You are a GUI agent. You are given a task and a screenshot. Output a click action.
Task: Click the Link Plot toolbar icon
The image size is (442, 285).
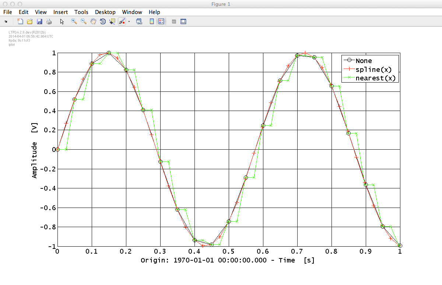pyautogui.click(x=139, y=22)
